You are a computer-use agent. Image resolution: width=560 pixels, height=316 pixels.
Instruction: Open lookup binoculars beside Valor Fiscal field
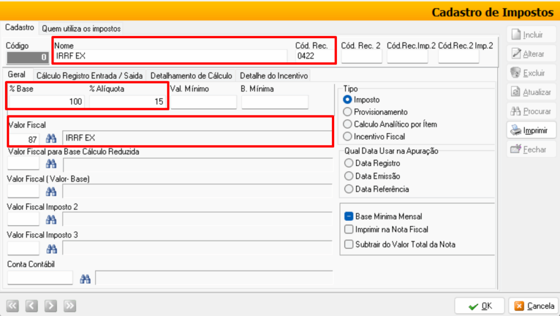point(51,138)
